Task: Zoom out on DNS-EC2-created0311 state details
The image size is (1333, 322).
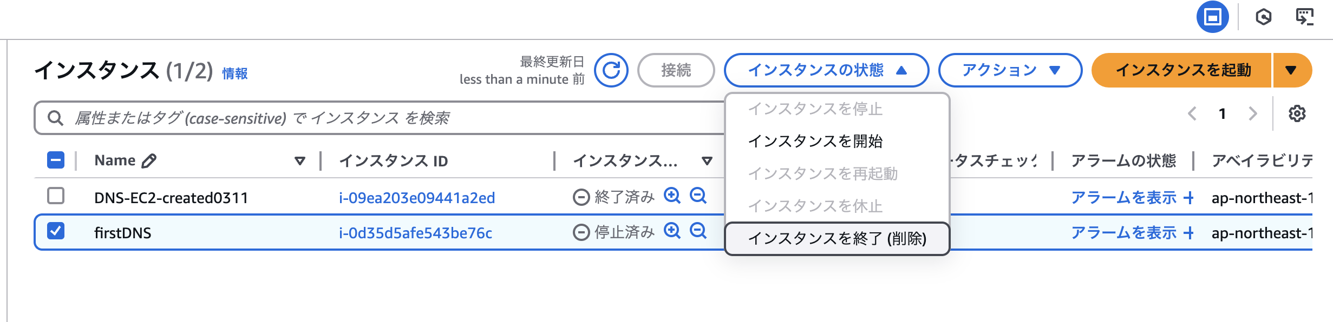Action: coord(698,196)
